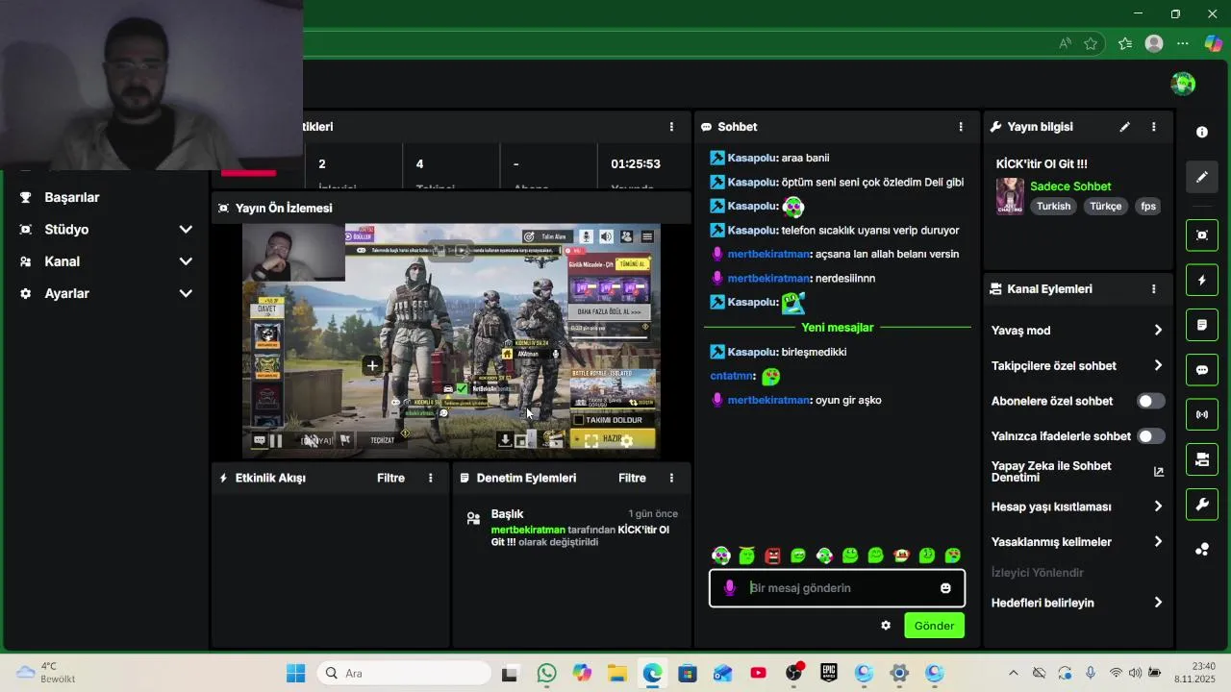Toggle channel actions camera icon in the right sidebar

[x=1202, y=459]
